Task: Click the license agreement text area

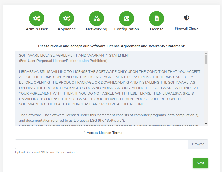Action: [112, 89]
